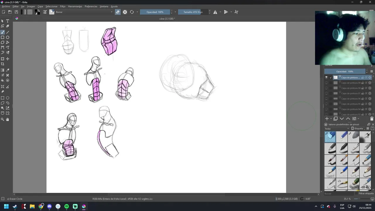
Task: Expand the add-layer type dropdown arrow
Action: click(331, 119)
